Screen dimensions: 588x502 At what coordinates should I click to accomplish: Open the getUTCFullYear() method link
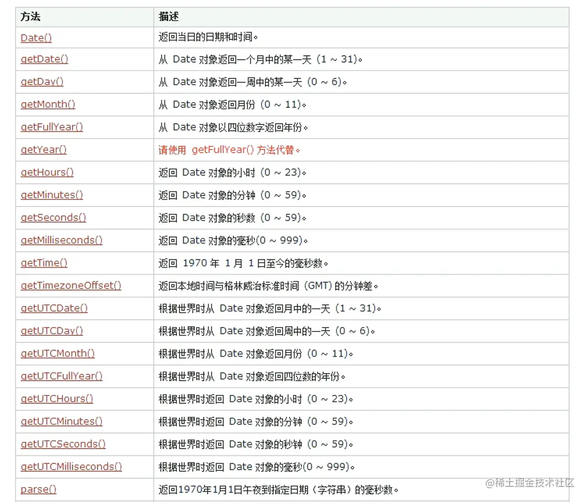click(62, 376)
